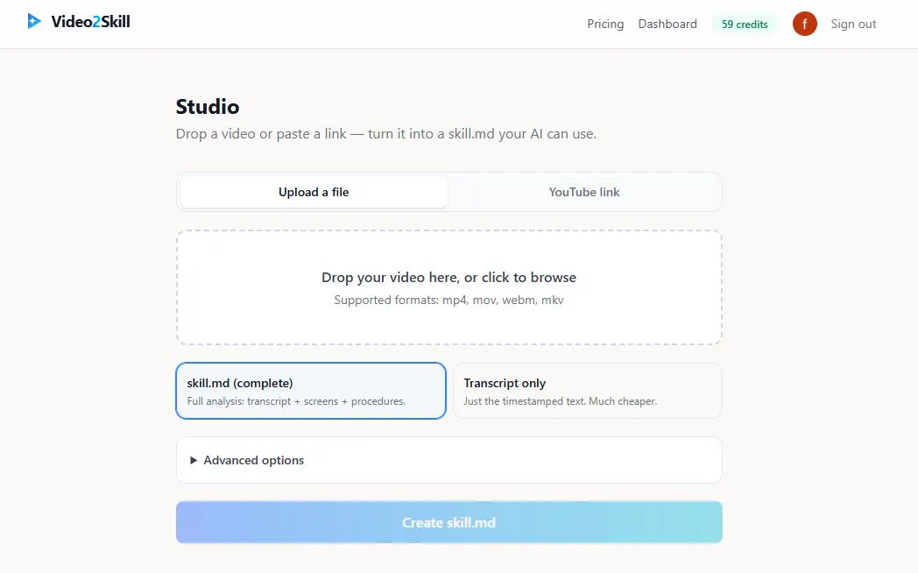Click "Just the timestamped text" description
Screen dimensions: 918x573
(526, 401)
